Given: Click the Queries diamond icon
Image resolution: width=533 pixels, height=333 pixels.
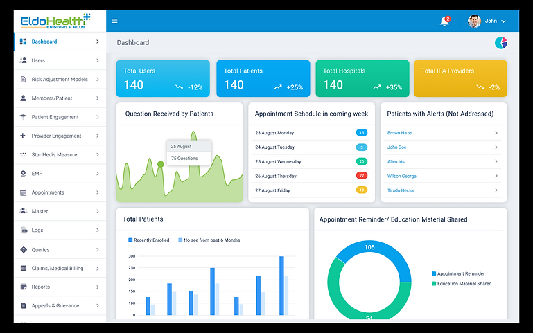Looking at the screenshot, I should (x=24, y=249).
